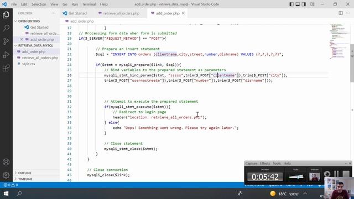This screenshot has width=354, height=199.
Task: Open the Run and Debug view
Action: pyautogui.click(x=6, y=55)
